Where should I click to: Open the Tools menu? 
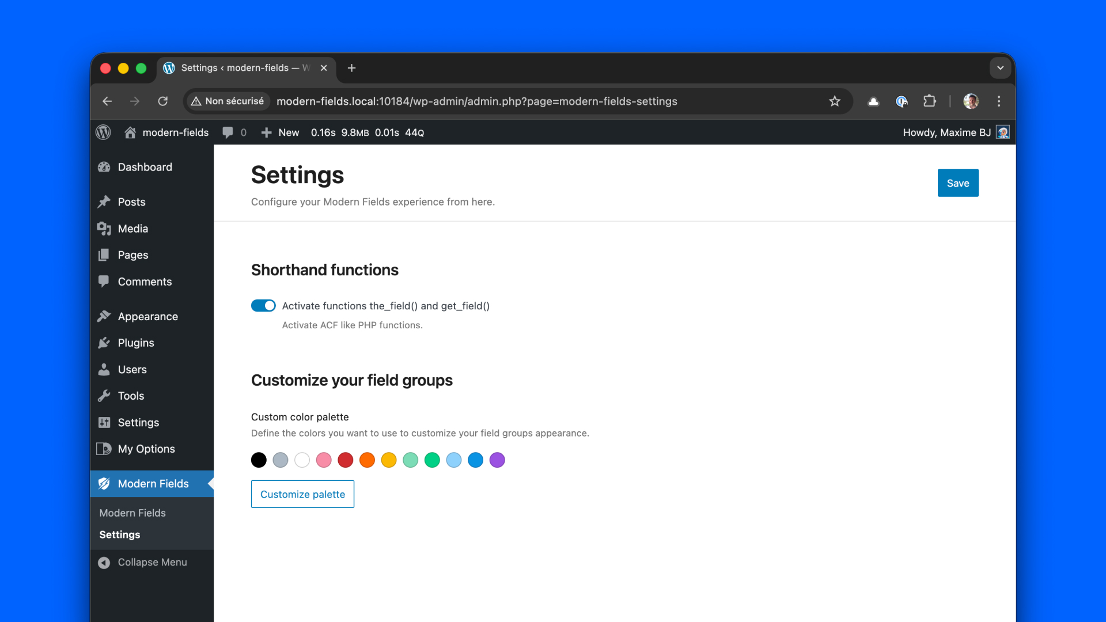click(131, 396)
